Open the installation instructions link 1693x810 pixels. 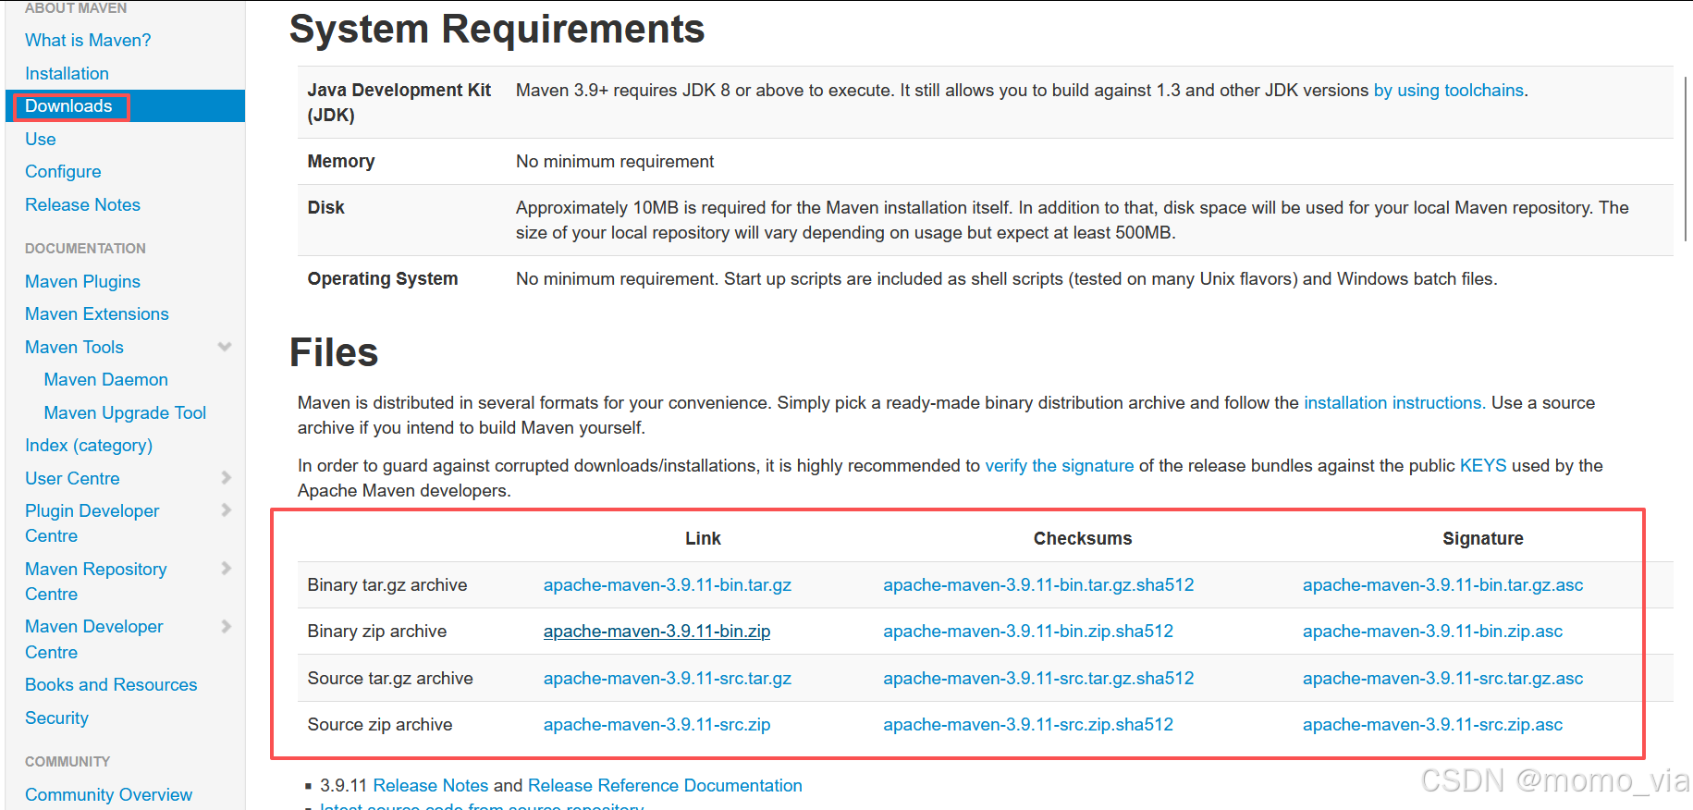[x=1394, y=402]
